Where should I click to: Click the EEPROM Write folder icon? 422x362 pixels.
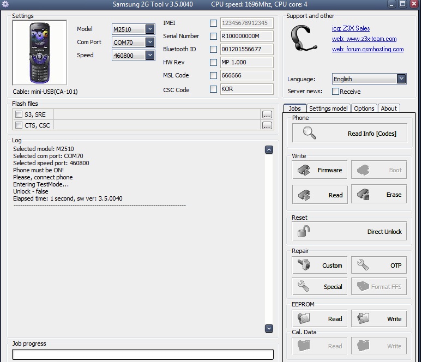coord(363,318)
